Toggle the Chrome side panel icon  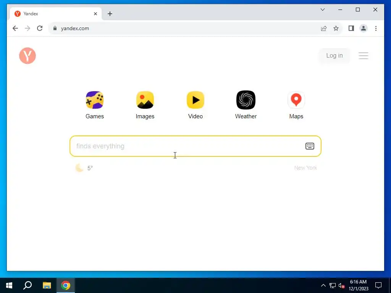(x=351, y=28)
